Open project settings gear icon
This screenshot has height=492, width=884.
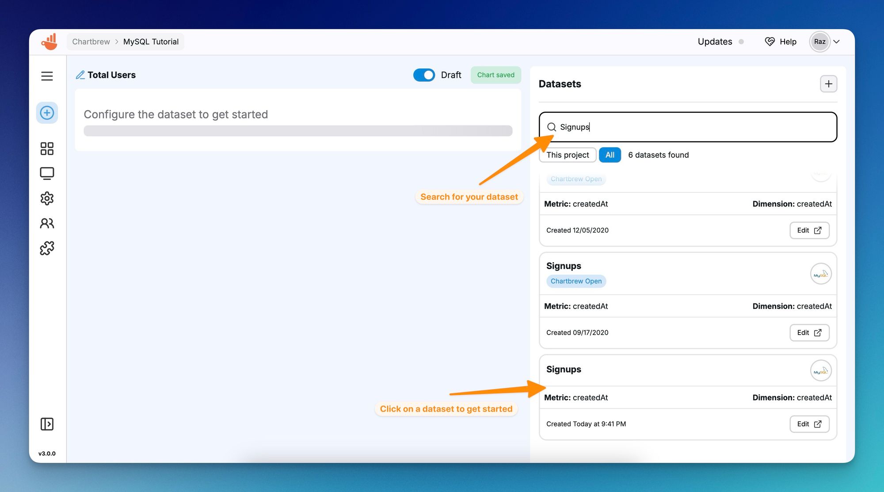tap(47, 198)
